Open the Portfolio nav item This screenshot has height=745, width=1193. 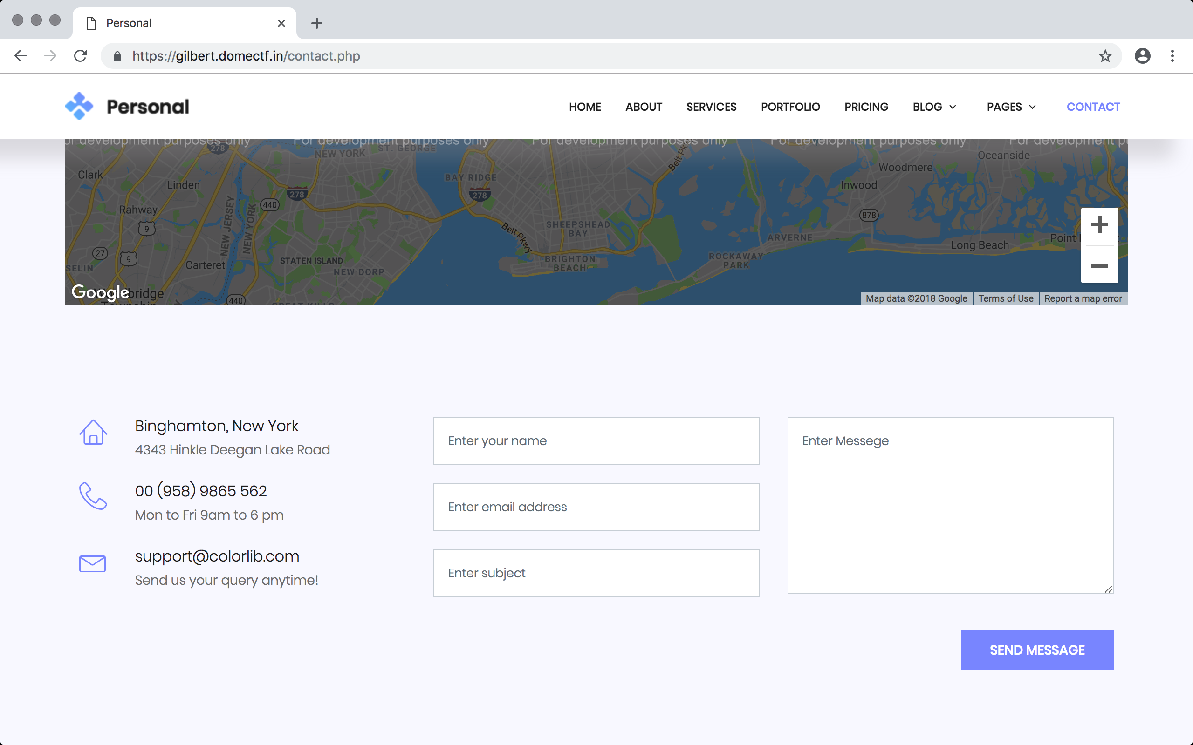pos(790,107)
